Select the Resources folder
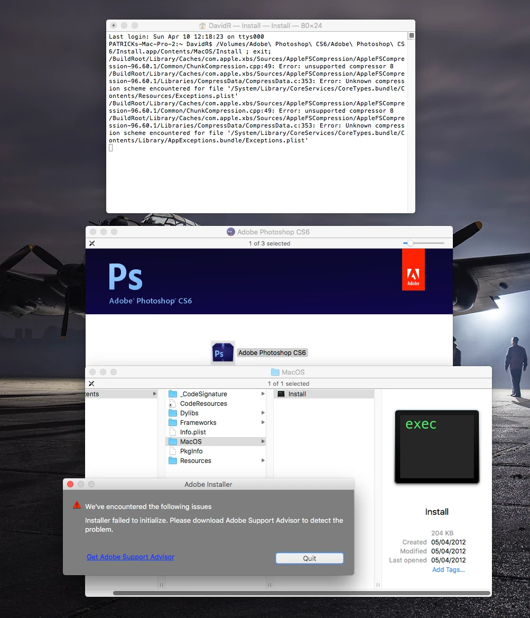 point(216,460)
